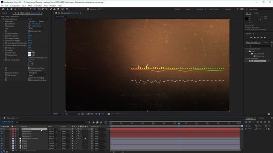The image size is (273, 153).
Task: Select the Roto Brush tool
Action: pyautogui.click(x=63, y=9)
